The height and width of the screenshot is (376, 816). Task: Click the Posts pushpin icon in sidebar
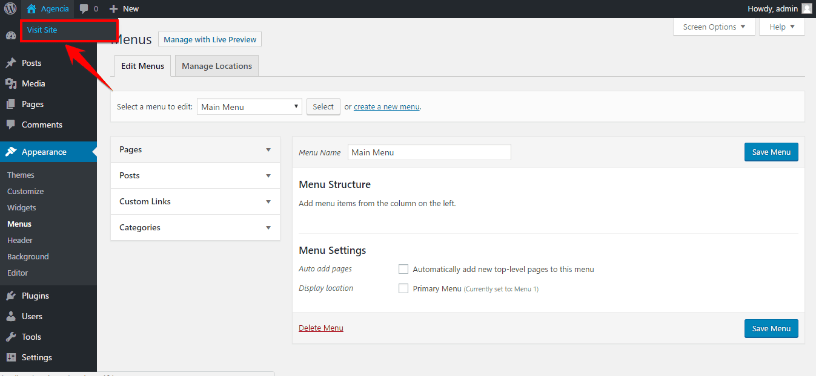pos(11,63)
